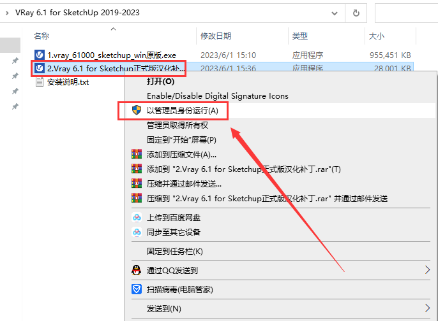Click the QQ penguin icon in context menu
The image size is (438, 321).
tap(136, 270)
